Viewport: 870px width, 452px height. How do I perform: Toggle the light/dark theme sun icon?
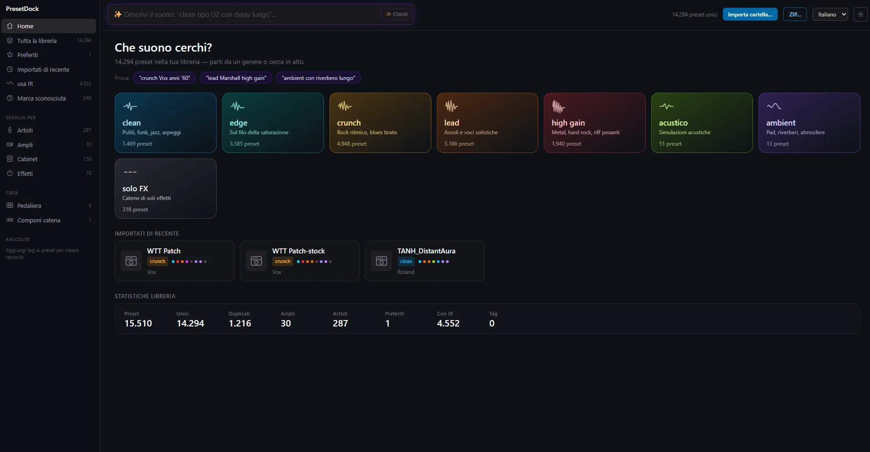860,15
